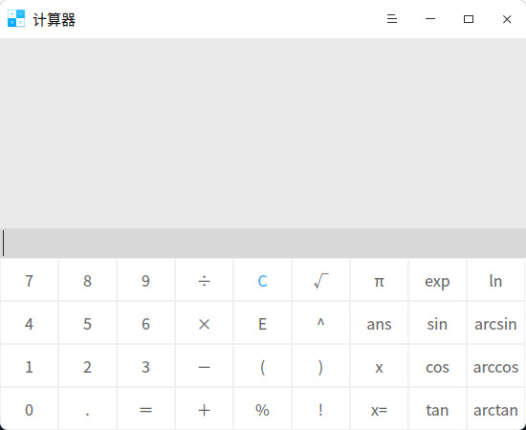Viewport: 526px width, 430px height.
Task: Insert the variable x key
Action: 379,366
